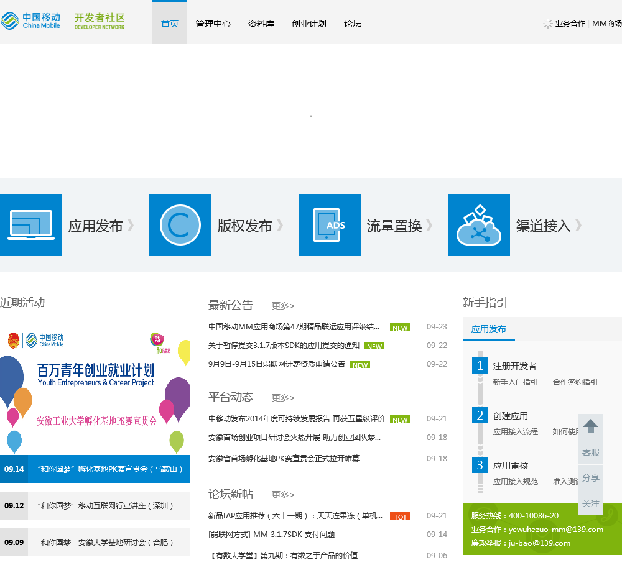Click the chevron next to 版权发布

[280, 225]
